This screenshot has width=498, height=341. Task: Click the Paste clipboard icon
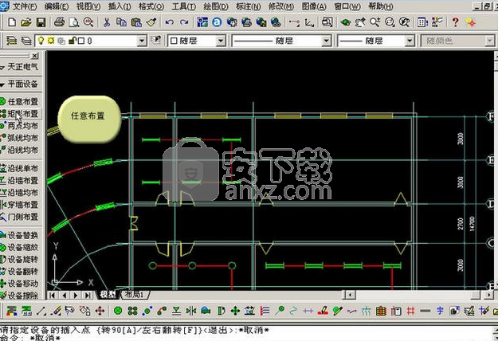136,22
